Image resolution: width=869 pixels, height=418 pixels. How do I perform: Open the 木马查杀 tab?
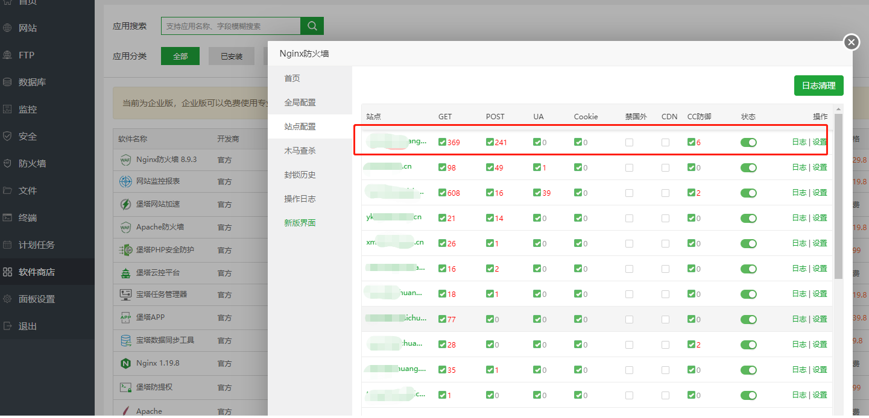(x=310, y=151)
